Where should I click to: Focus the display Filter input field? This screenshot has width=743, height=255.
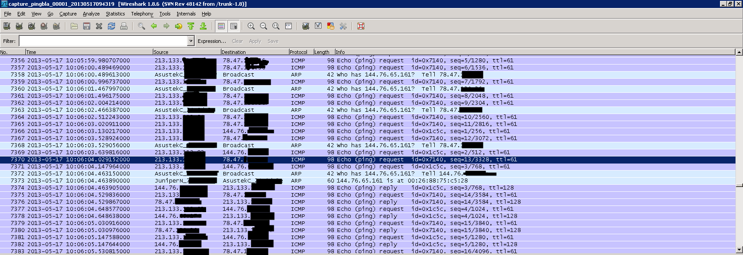(103, 41)
